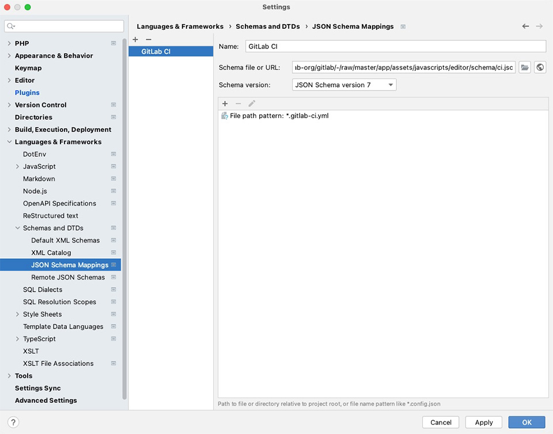Click the Schema file or URL field
553x434 pixels.
(x=404, y=67)
